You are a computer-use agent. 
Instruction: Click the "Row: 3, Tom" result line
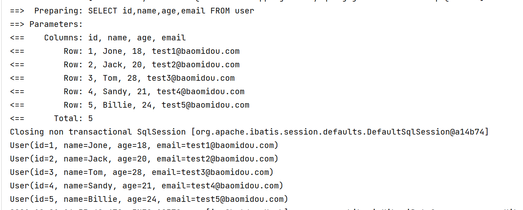click(x=149, y=78)
